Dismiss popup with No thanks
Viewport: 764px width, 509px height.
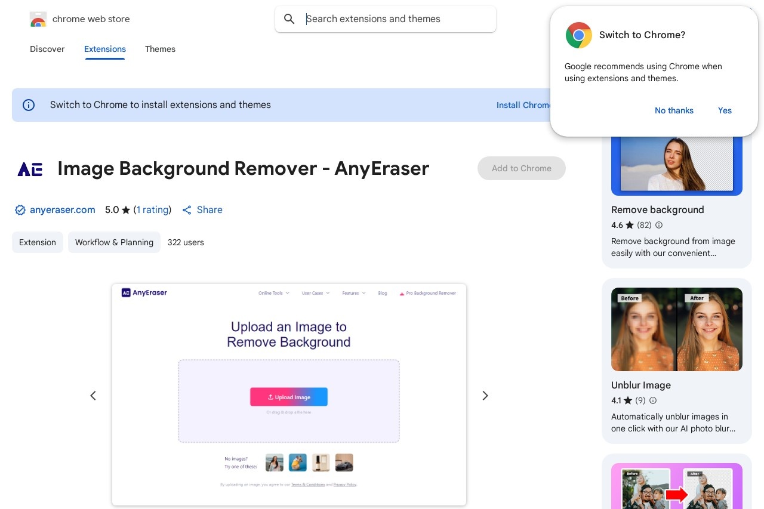tap(674, 110)
